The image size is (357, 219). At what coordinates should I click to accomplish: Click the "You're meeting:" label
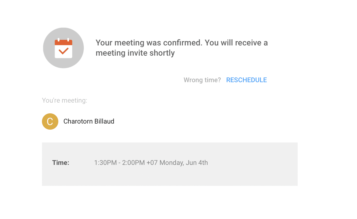pos(64,100)
